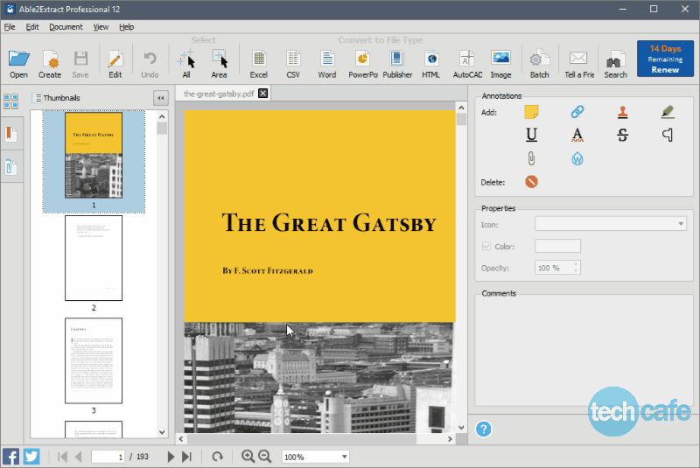Click the Tell a Friend envelope icon

579,64
